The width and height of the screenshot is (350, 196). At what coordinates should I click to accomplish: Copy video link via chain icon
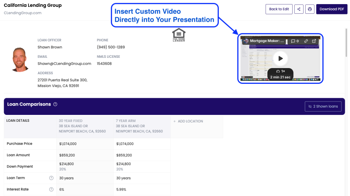306,41
